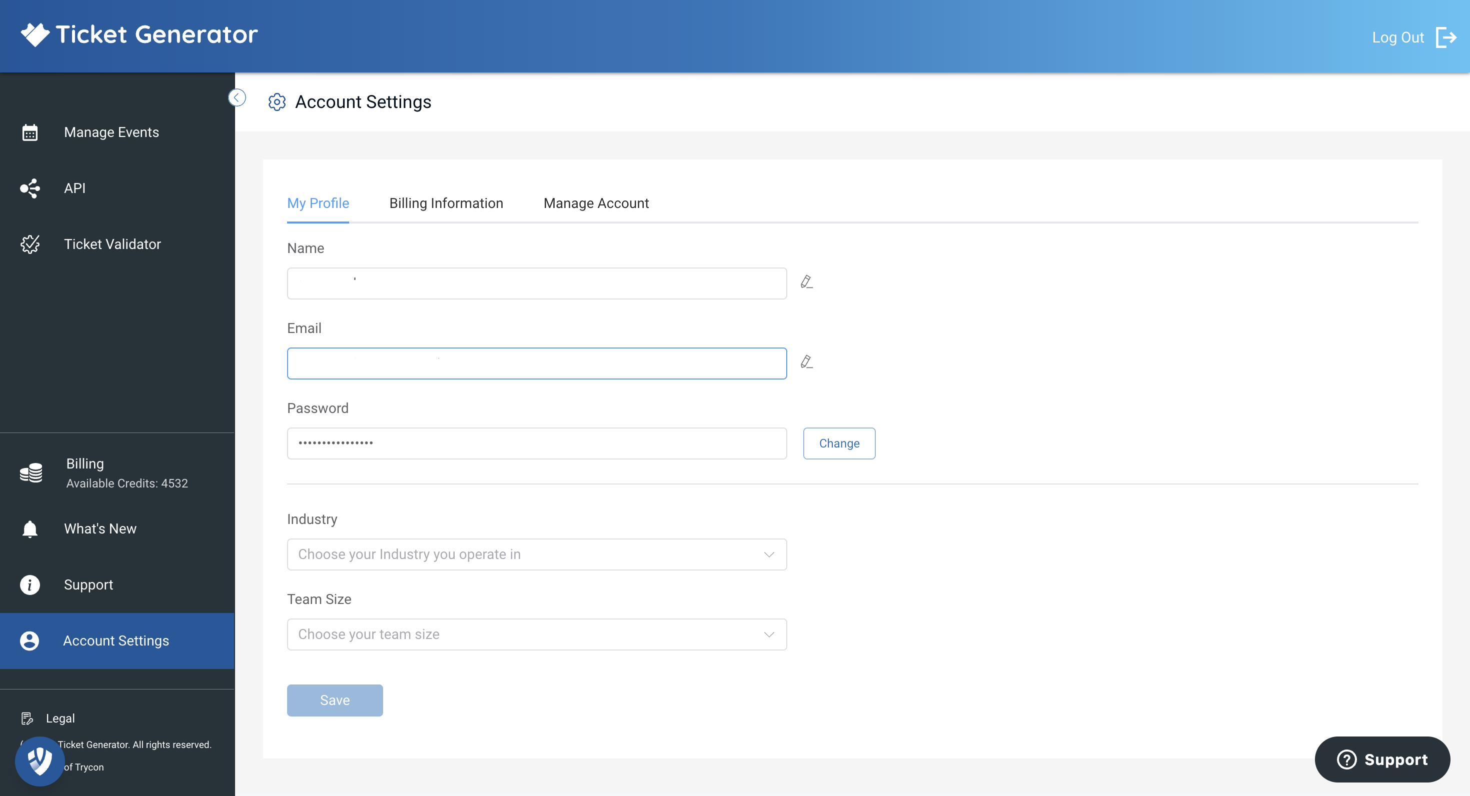Click the 'of Trycon' footer text
Viewport: 1470px width, 796px height.
pyautogui.click(x=84, y=767)
